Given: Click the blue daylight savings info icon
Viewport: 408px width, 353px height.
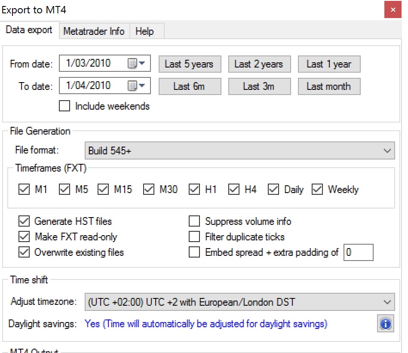Looking at the screenshot, I should (x=385, y=324).
